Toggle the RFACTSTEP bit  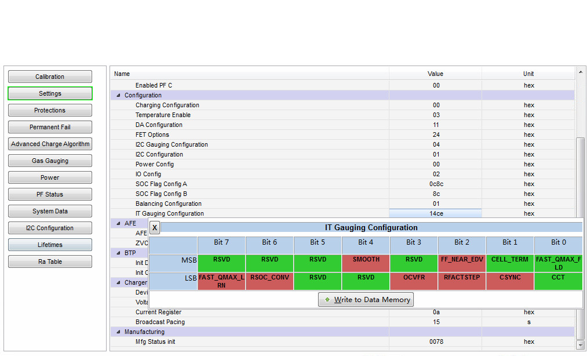pyautogui.click(x=462, y=281)
